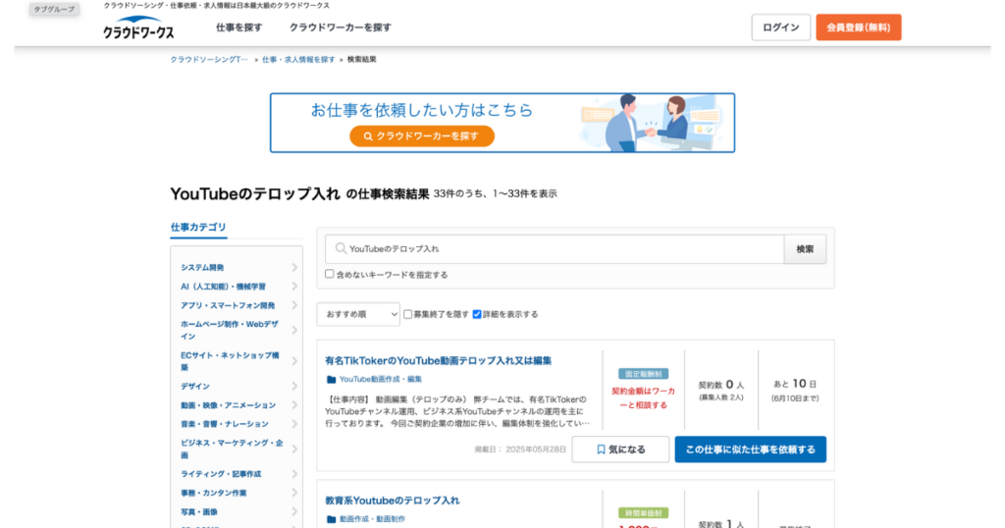Click この仕事に似た仕事を依頼する button
The image size is (1005, 528).
click(x=751, y=449)
